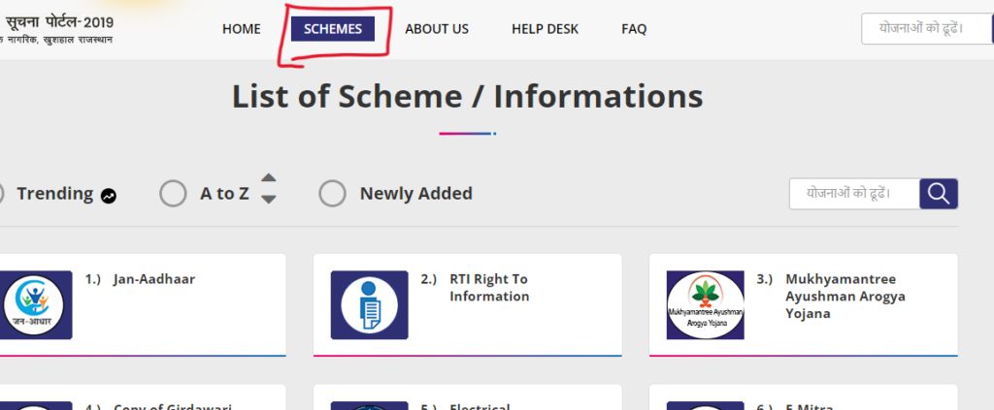Open the HOME menu item

coord(241,29)
